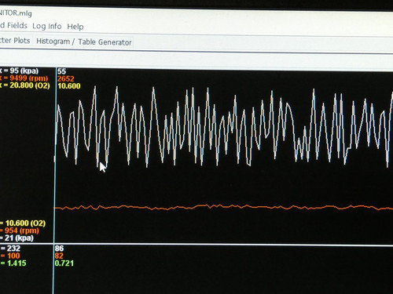This screenshot has width=393, height=294.
Task: Click the lower graph cursor reading 86
Action: pos(59,249)
